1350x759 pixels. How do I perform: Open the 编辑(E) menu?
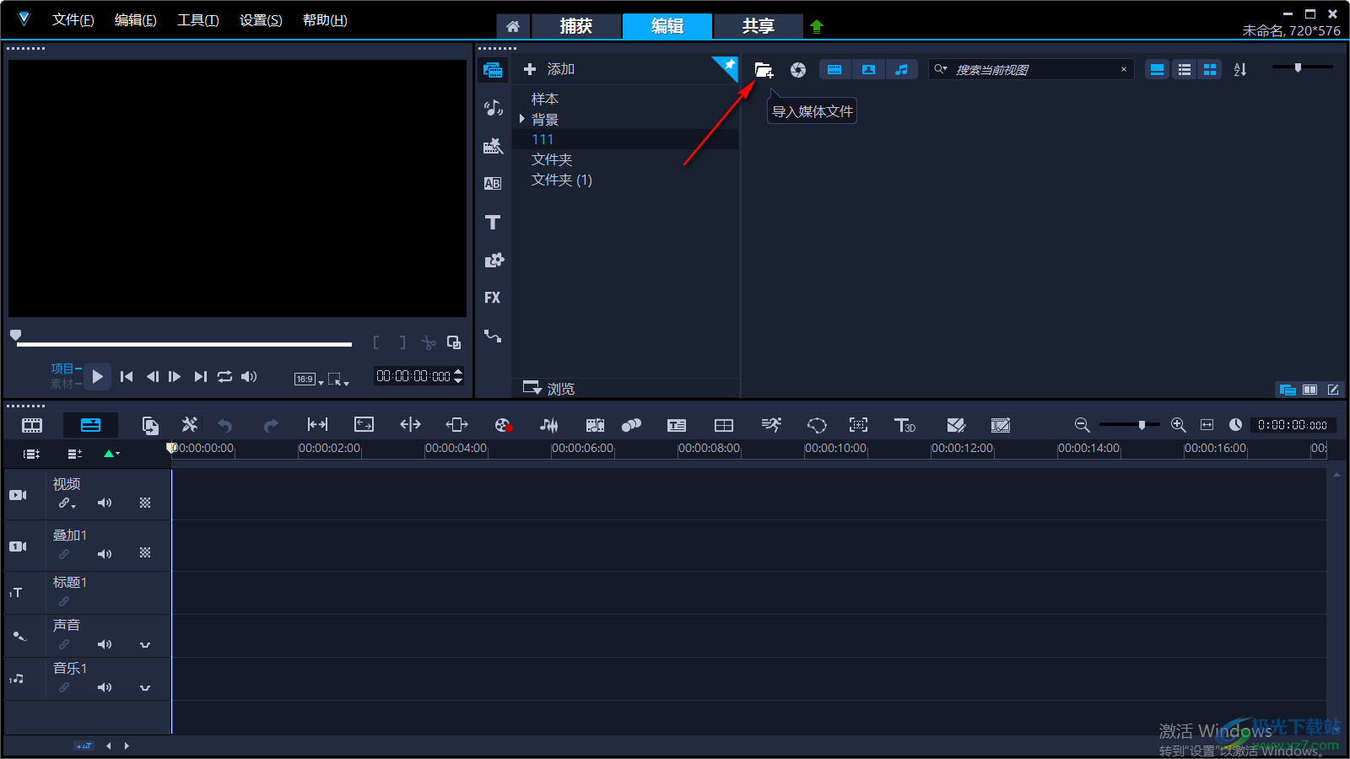[x=136, y=20]
